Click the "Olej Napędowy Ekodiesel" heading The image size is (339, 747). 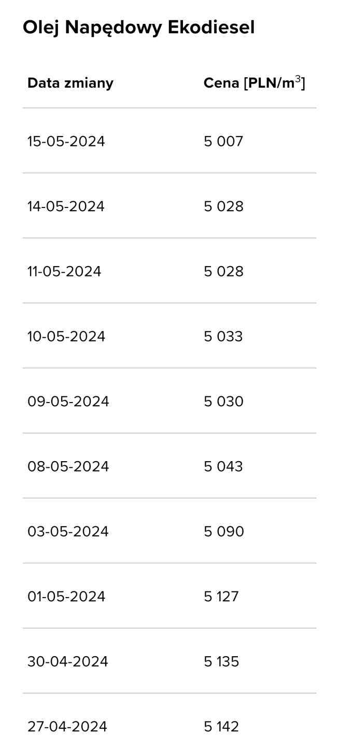[x=138, y=27]
